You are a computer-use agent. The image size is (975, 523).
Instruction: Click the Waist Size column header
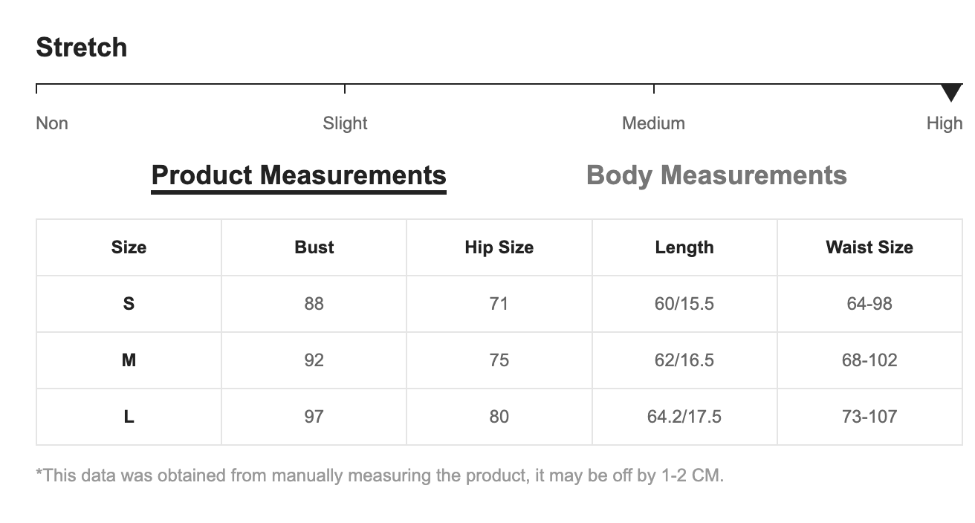click(x=869, y=247)
